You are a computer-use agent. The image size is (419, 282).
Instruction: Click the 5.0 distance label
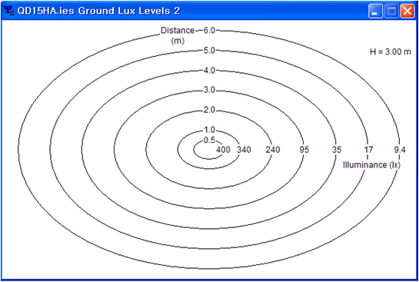tap(209, 51)
